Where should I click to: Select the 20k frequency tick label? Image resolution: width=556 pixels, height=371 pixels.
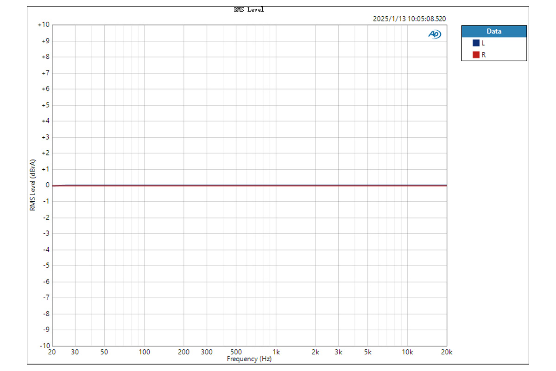click(x=446, y=352)
